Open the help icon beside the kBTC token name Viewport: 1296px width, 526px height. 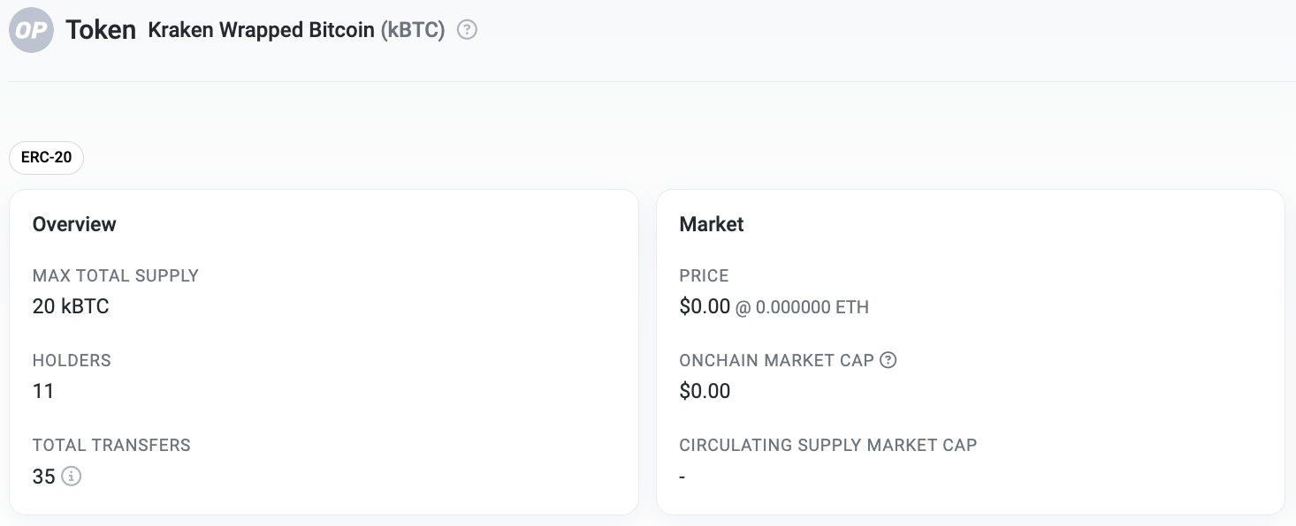(x=468, y=30)
